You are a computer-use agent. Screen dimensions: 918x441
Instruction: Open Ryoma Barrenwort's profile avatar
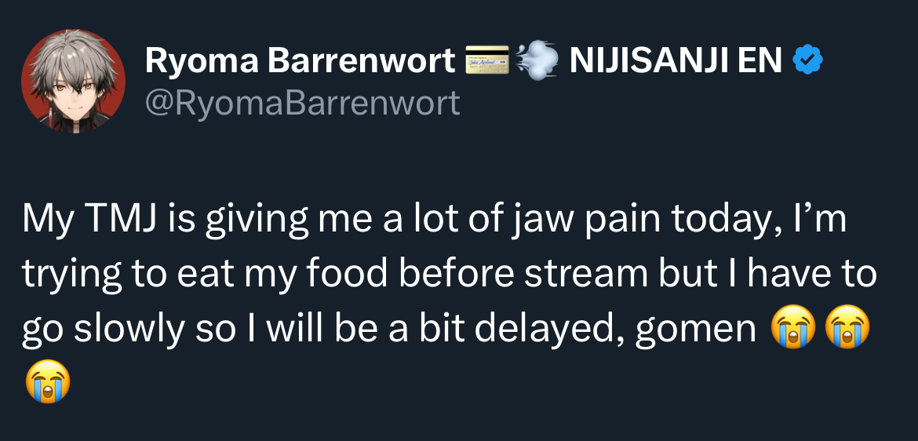point(73,81)
